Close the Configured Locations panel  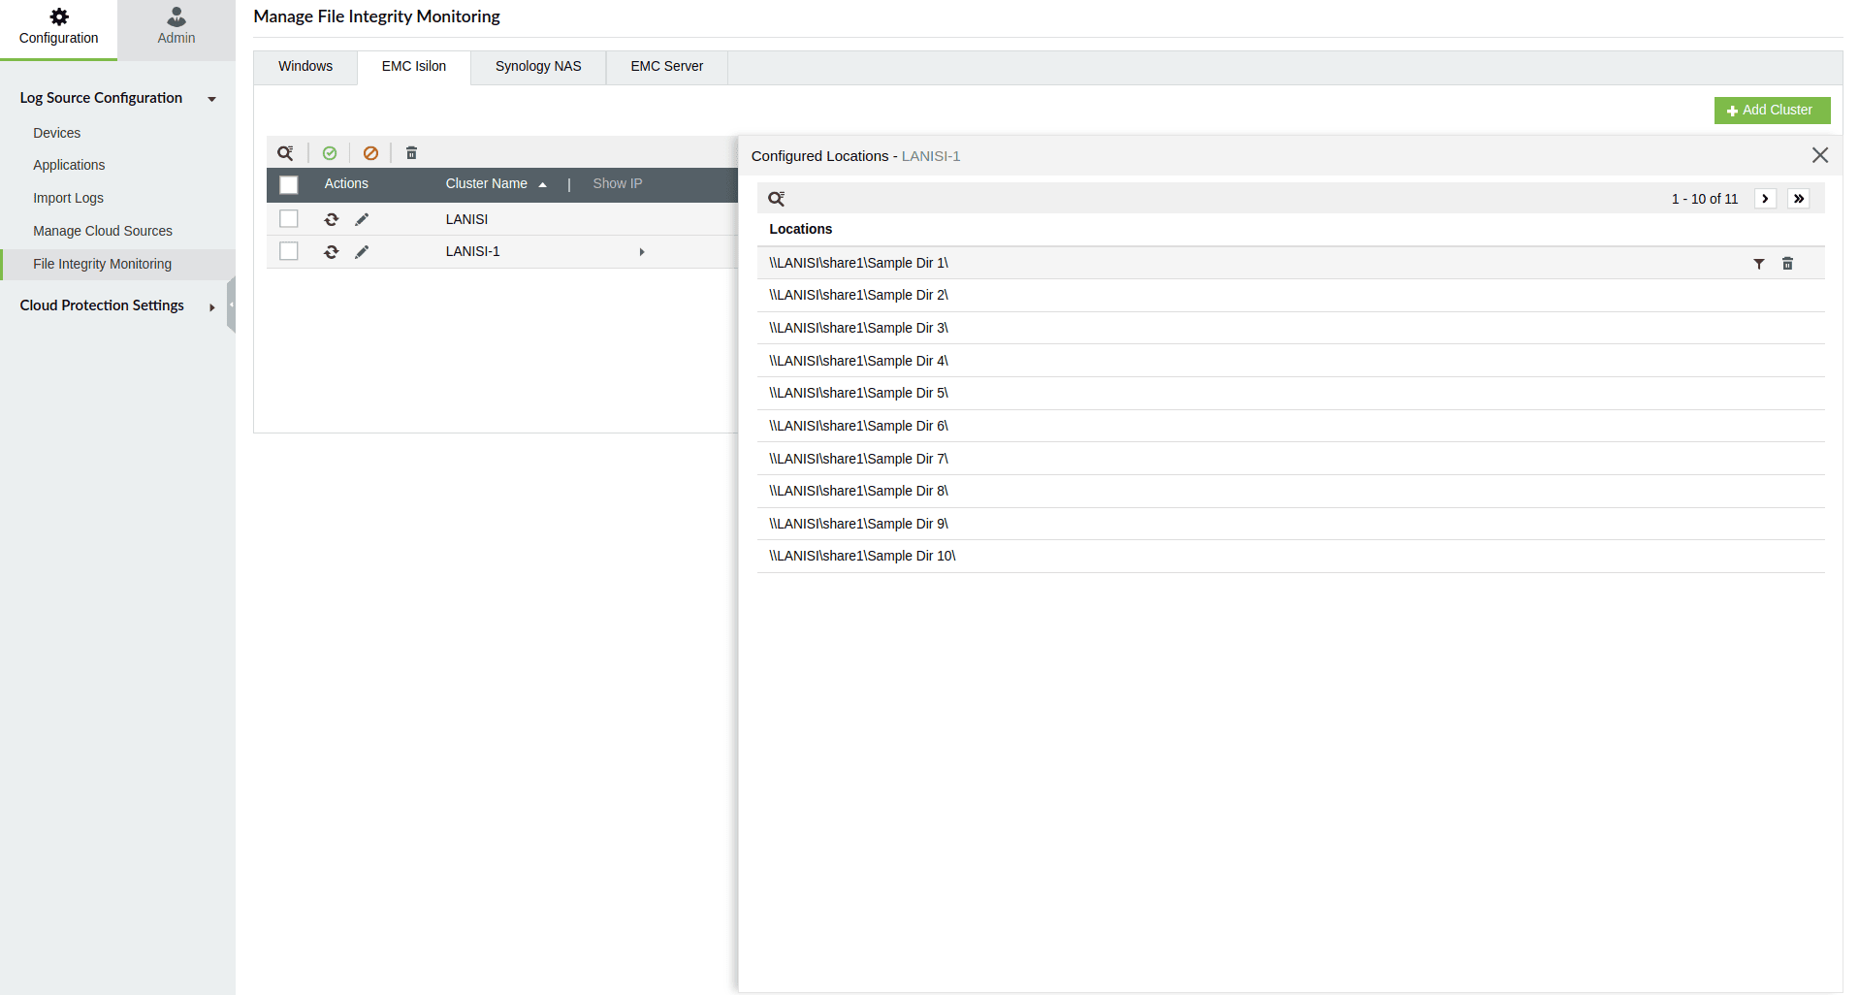[1820, 155]
